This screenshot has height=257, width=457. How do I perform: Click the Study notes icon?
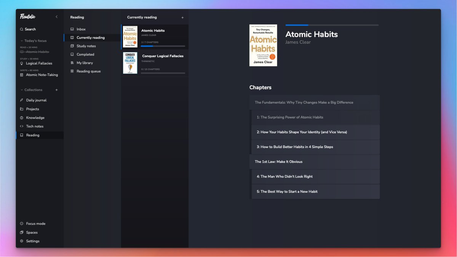coord(72,46)
